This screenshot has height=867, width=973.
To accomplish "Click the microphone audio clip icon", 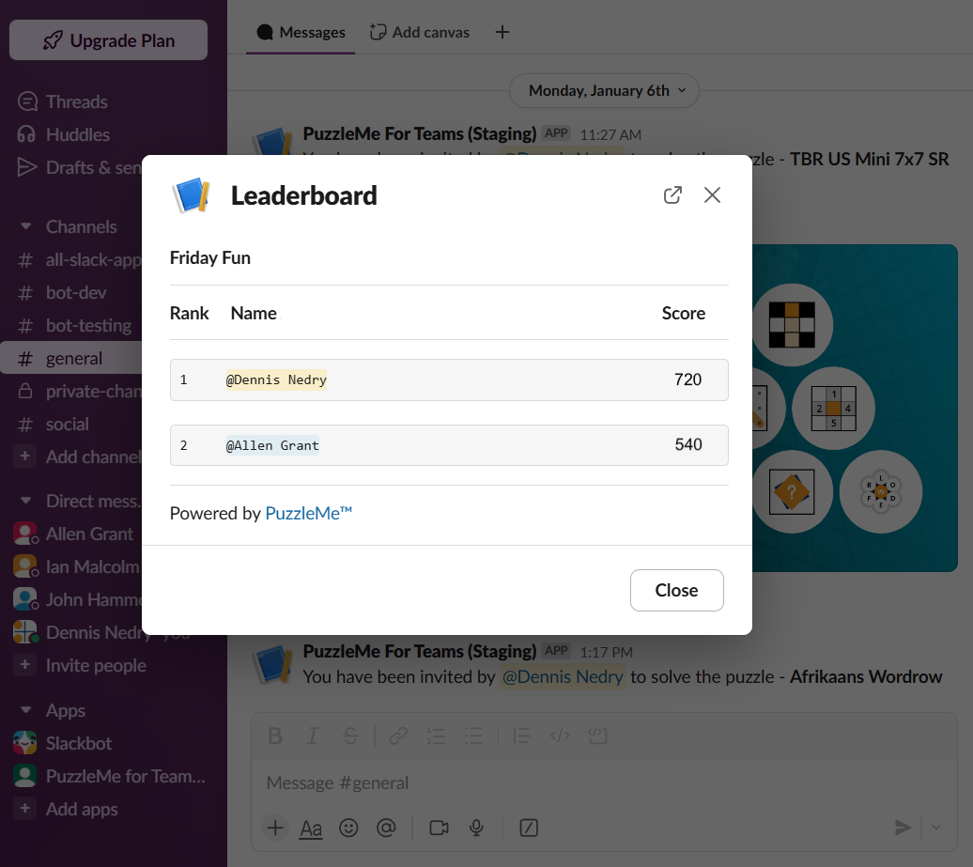I will point(476,828).
